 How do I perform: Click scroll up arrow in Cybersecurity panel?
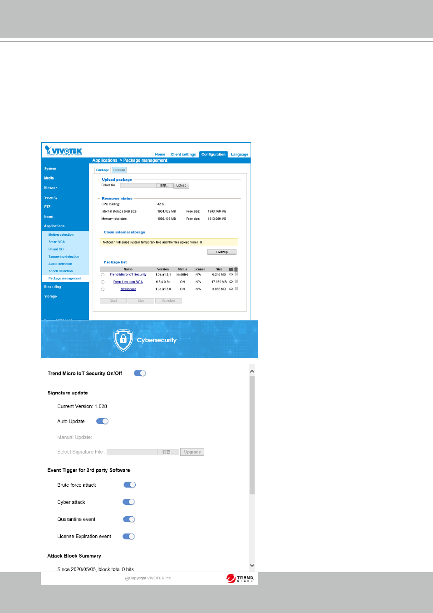(252, 371)
